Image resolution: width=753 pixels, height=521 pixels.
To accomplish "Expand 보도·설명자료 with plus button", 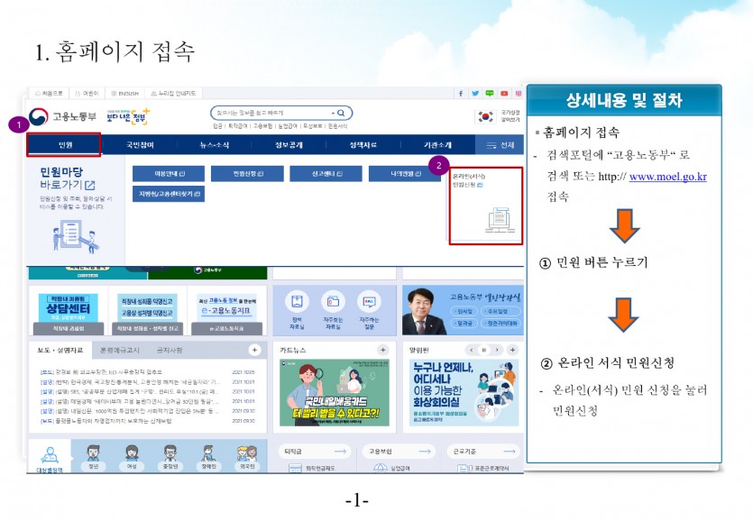I will [x=255, y=350].
